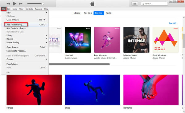
Task: Select the Browse tab
Action: [99, 13]
